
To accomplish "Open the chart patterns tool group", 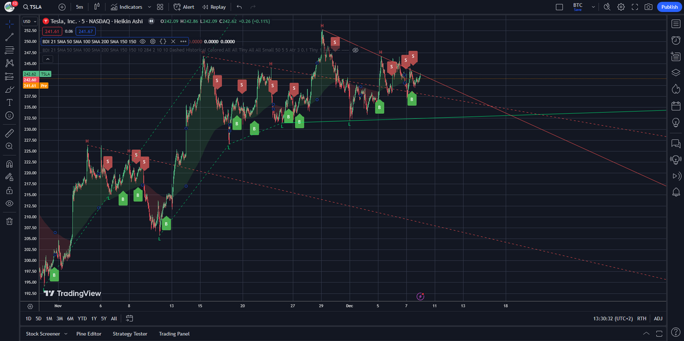I will (9, 63).
